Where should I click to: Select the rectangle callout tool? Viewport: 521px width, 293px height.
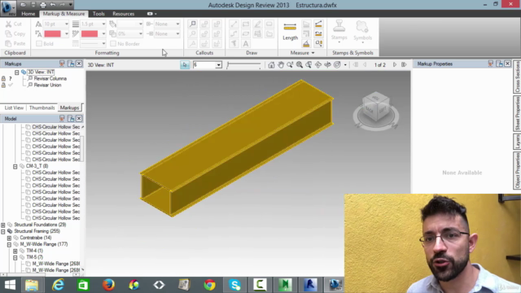(192, 24)
